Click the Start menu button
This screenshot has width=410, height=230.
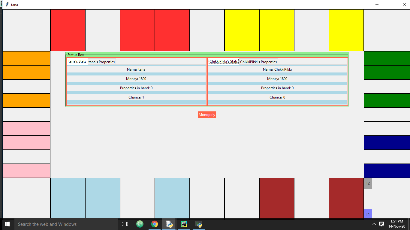[7, 224]
